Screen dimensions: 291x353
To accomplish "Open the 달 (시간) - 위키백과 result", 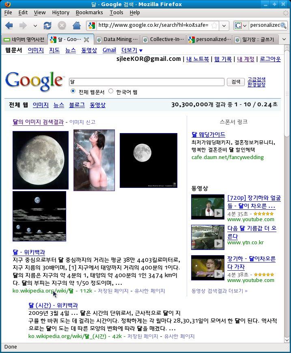I will point(53,306).
